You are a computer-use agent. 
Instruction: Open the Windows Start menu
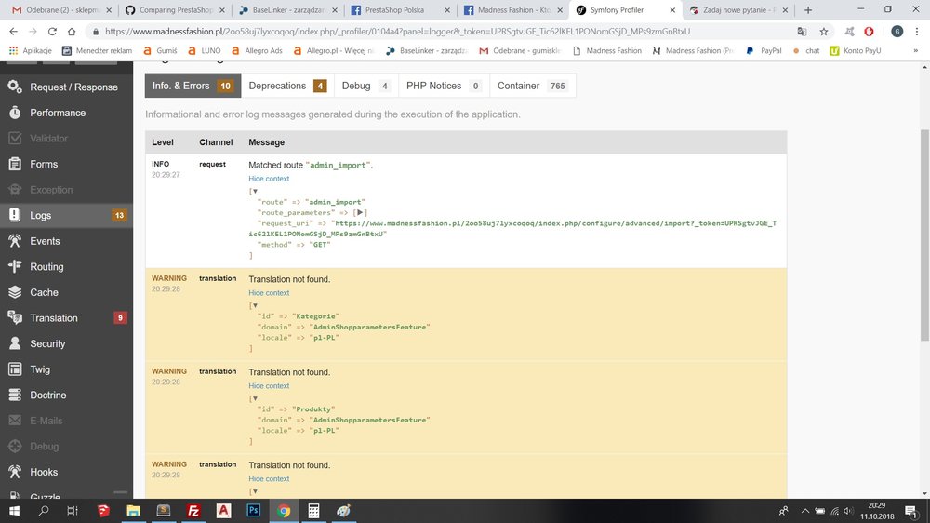coord(14,511)
